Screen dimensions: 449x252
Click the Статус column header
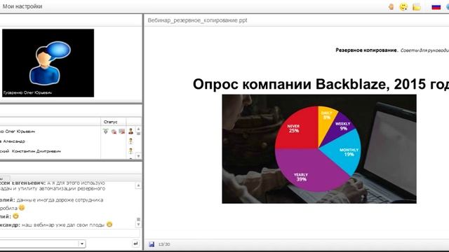111,122
